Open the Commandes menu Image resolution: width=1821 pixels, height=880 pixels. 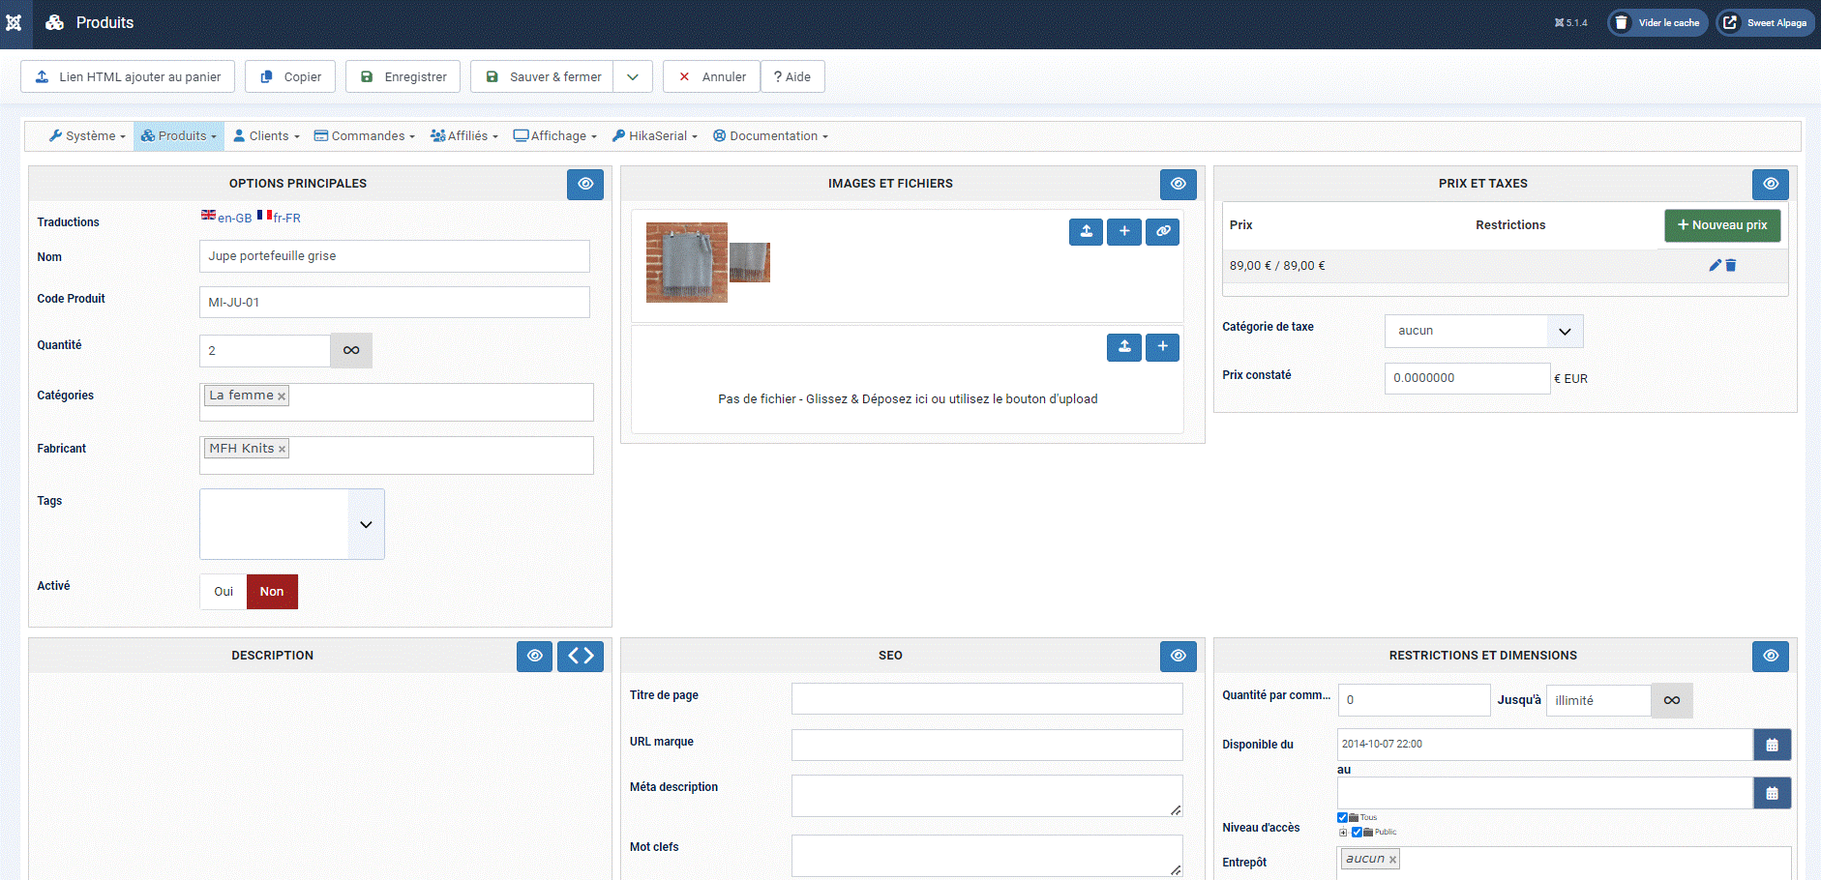[365, 136]
